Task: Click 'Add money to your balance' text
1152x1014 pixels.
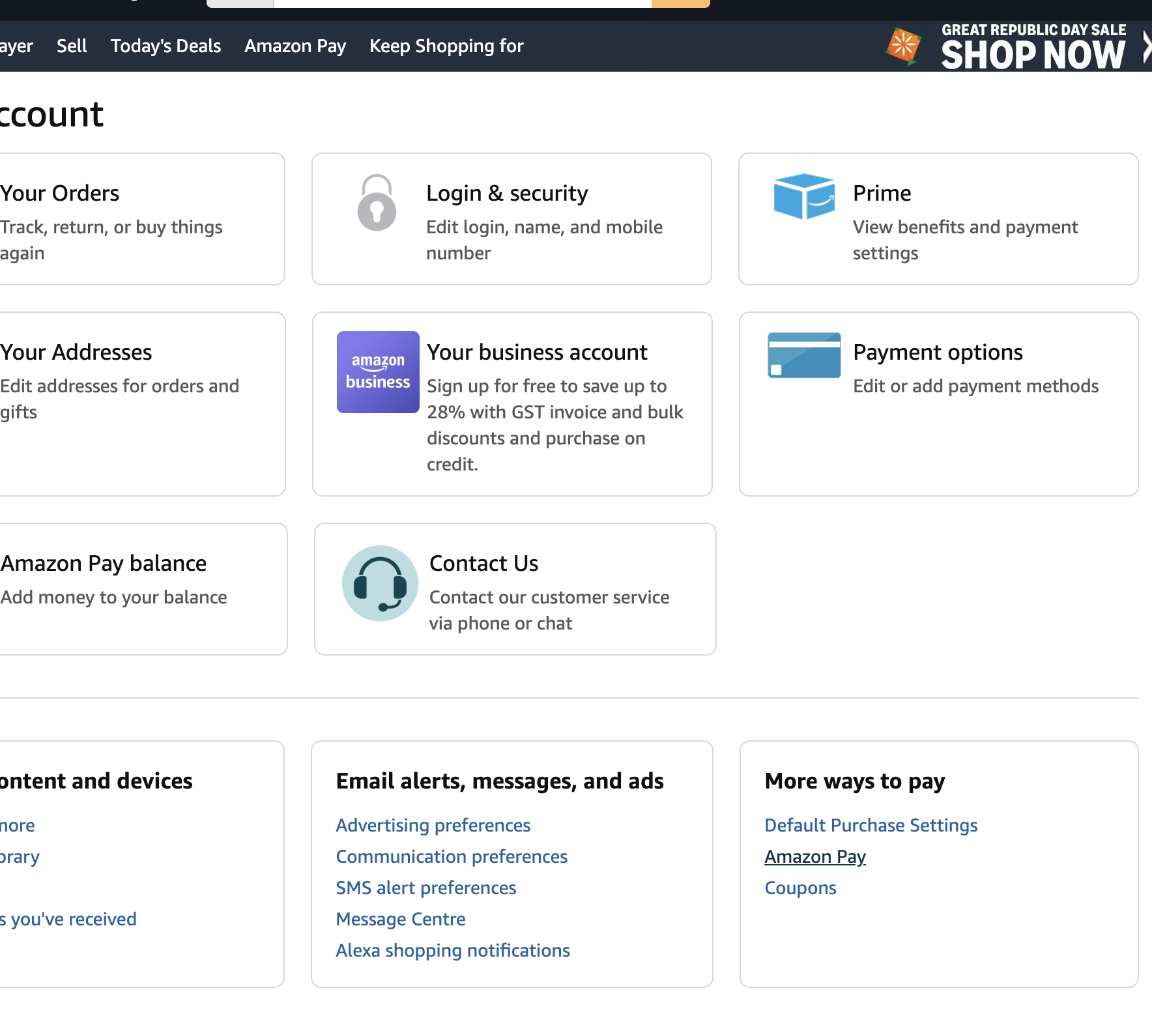Action: click(113, 597)
